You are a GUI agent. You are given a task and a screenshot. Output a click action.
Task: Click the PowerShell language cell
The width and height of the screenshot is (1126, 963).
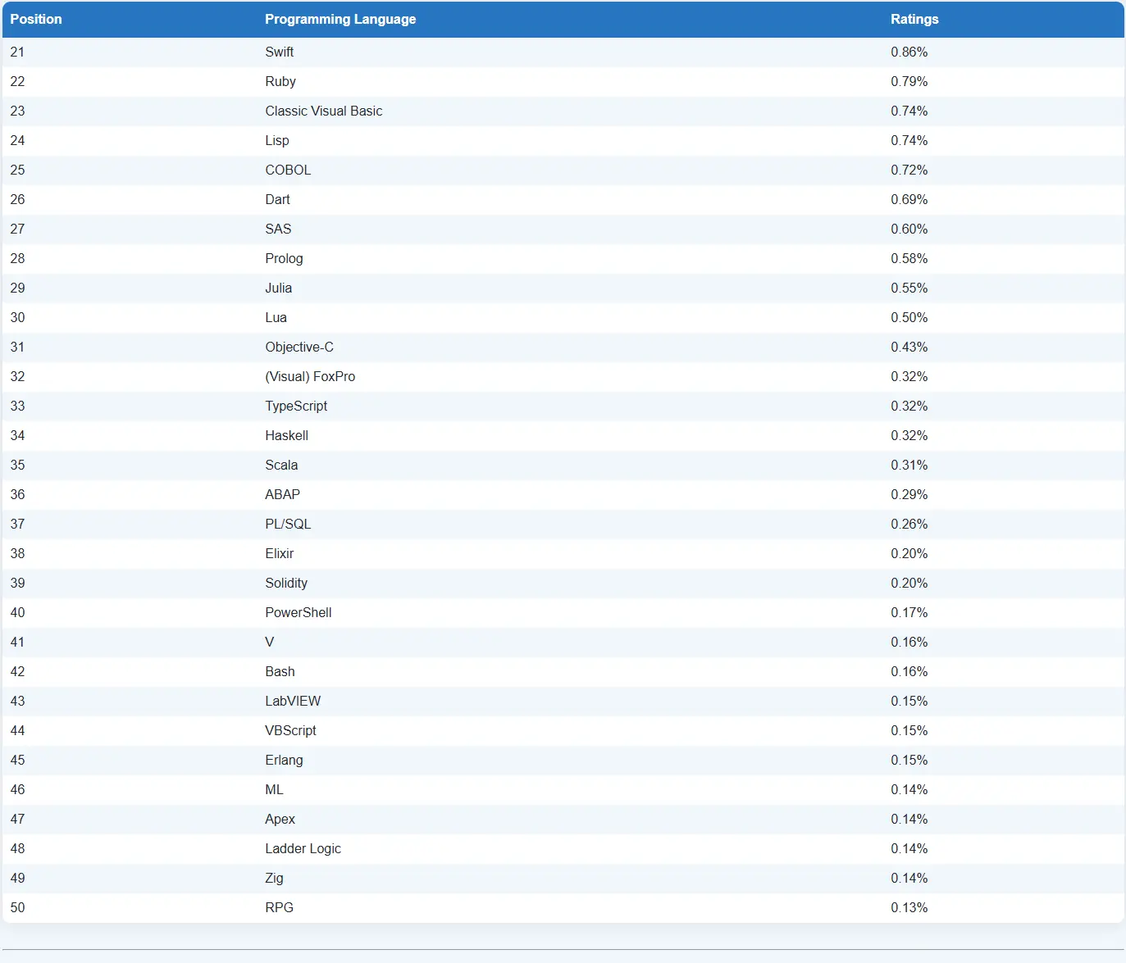click(x=299, y=612)
